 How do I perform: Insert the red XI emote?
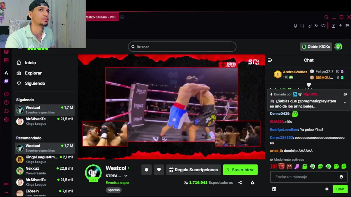274,166
